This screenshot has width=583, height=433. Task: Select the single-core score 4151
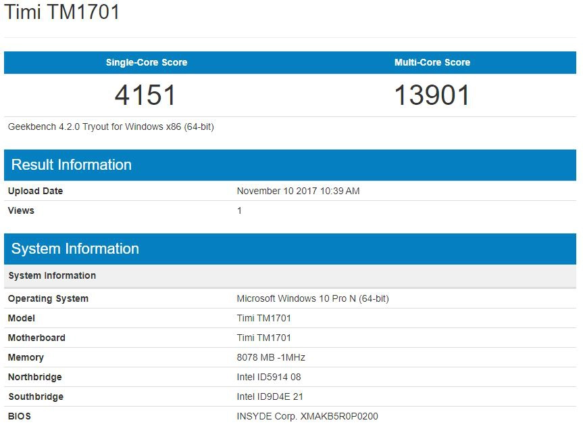point(146,95)
